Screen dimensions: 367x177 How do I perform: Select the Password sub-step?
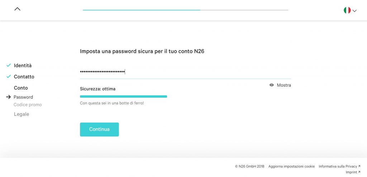(x=23, y=97)
